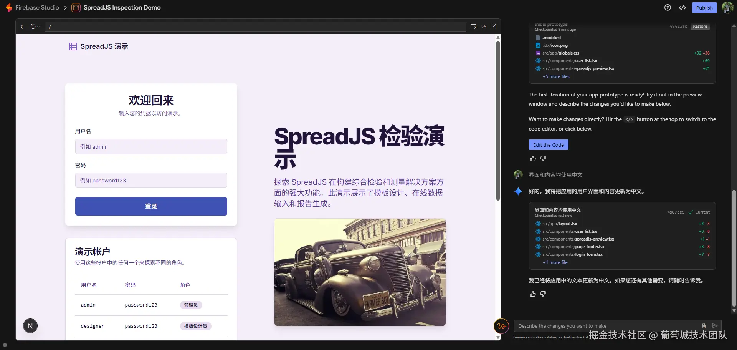Click the Firebase Studio breadcrumb text
Viewport: 737px width, 350px height.
click(x=37, y=8)
